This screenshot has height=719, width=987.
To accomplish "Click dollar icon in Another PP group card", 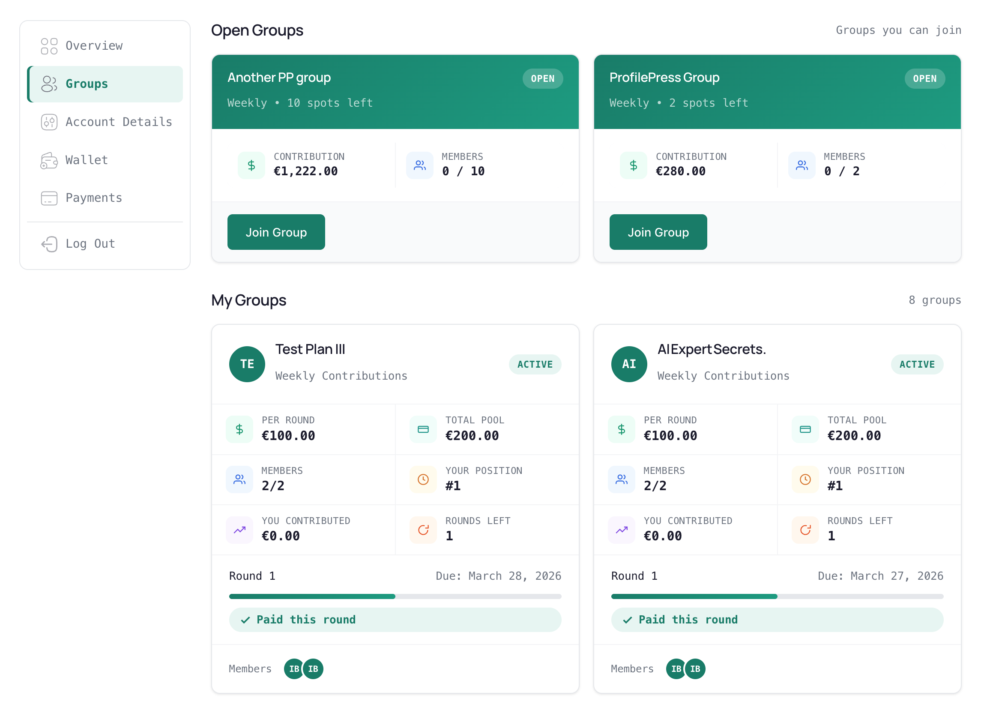I will [251, 165].
